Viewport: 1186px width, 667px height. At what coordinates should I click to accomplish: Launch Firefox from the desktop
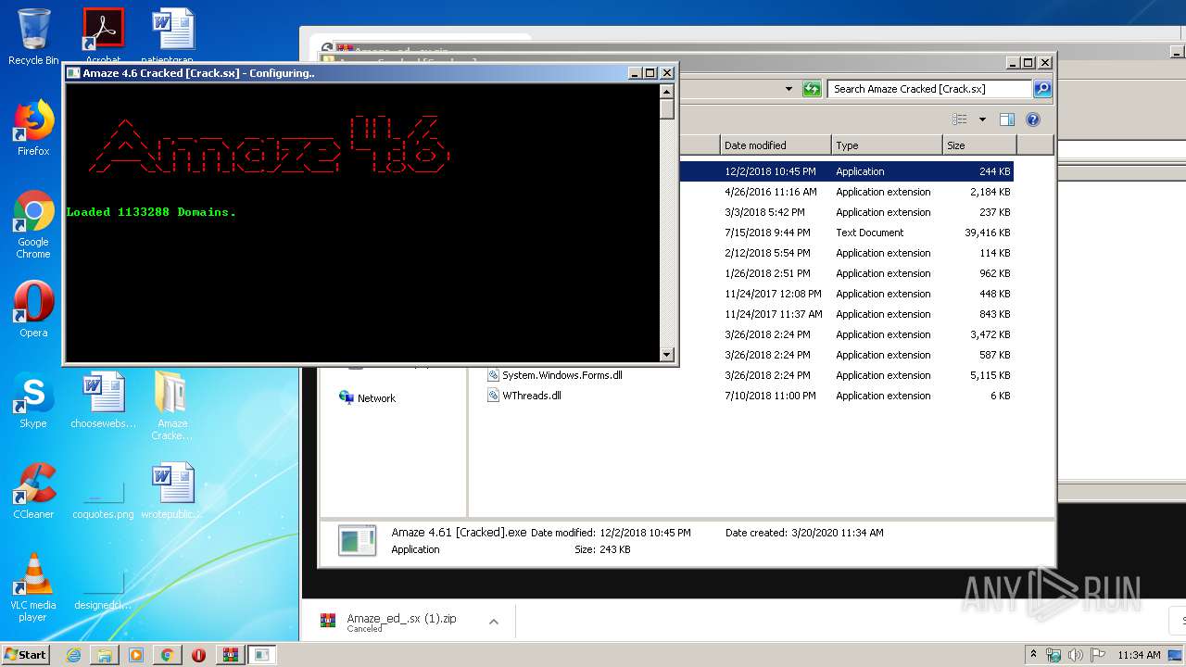pos(33,128)
